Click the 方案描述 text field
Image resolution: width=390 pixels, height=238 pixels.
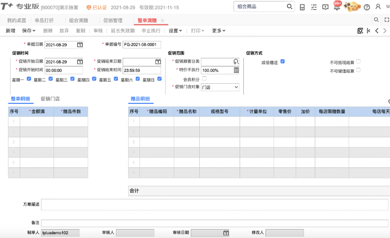pyautogui.click(x=215, y=205)
